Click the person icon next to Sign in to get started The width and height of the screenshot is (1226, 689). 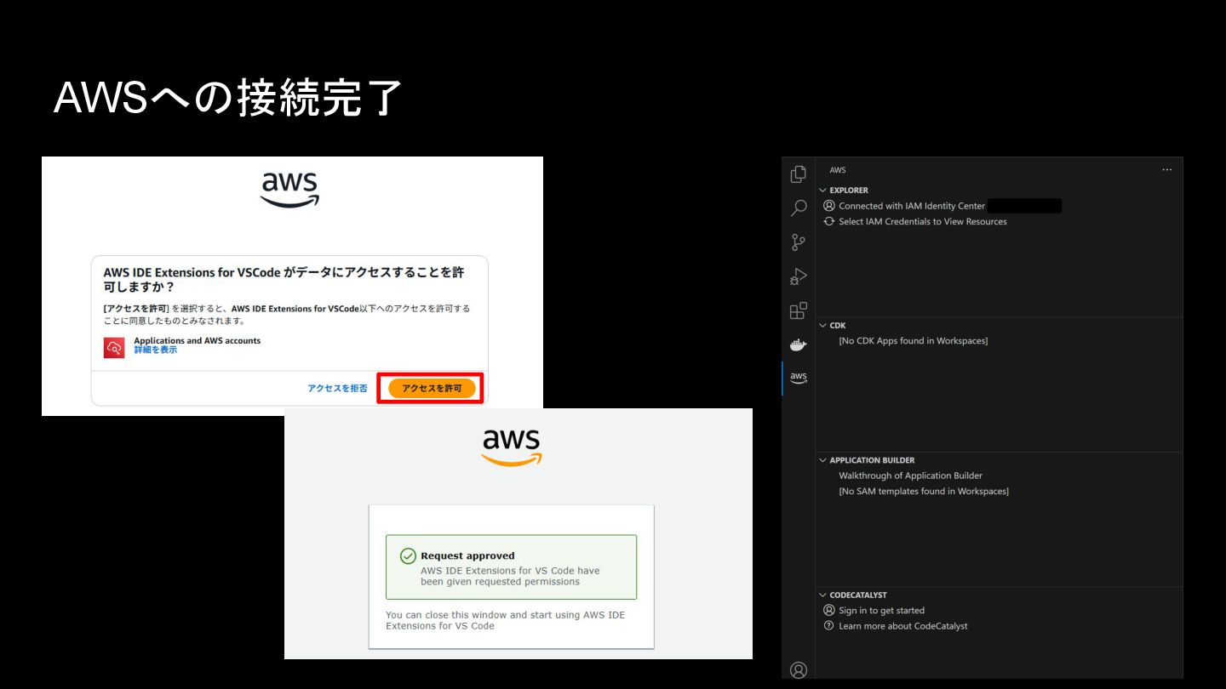click(829, 610)
